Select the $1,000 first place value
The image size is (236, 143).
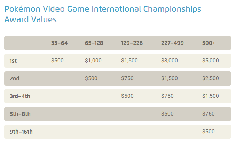pyautogui.click(x=93, y=61)
